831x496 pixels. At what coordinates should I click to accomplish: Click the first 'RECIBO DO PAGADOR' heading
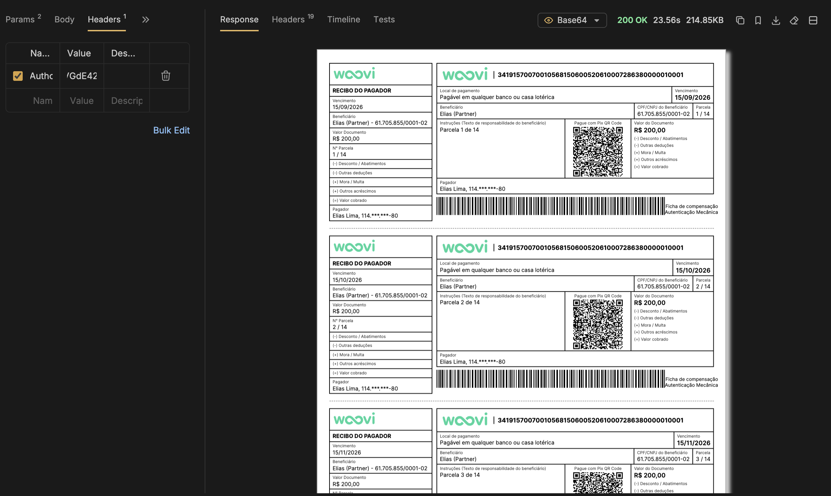click(361, 90)
